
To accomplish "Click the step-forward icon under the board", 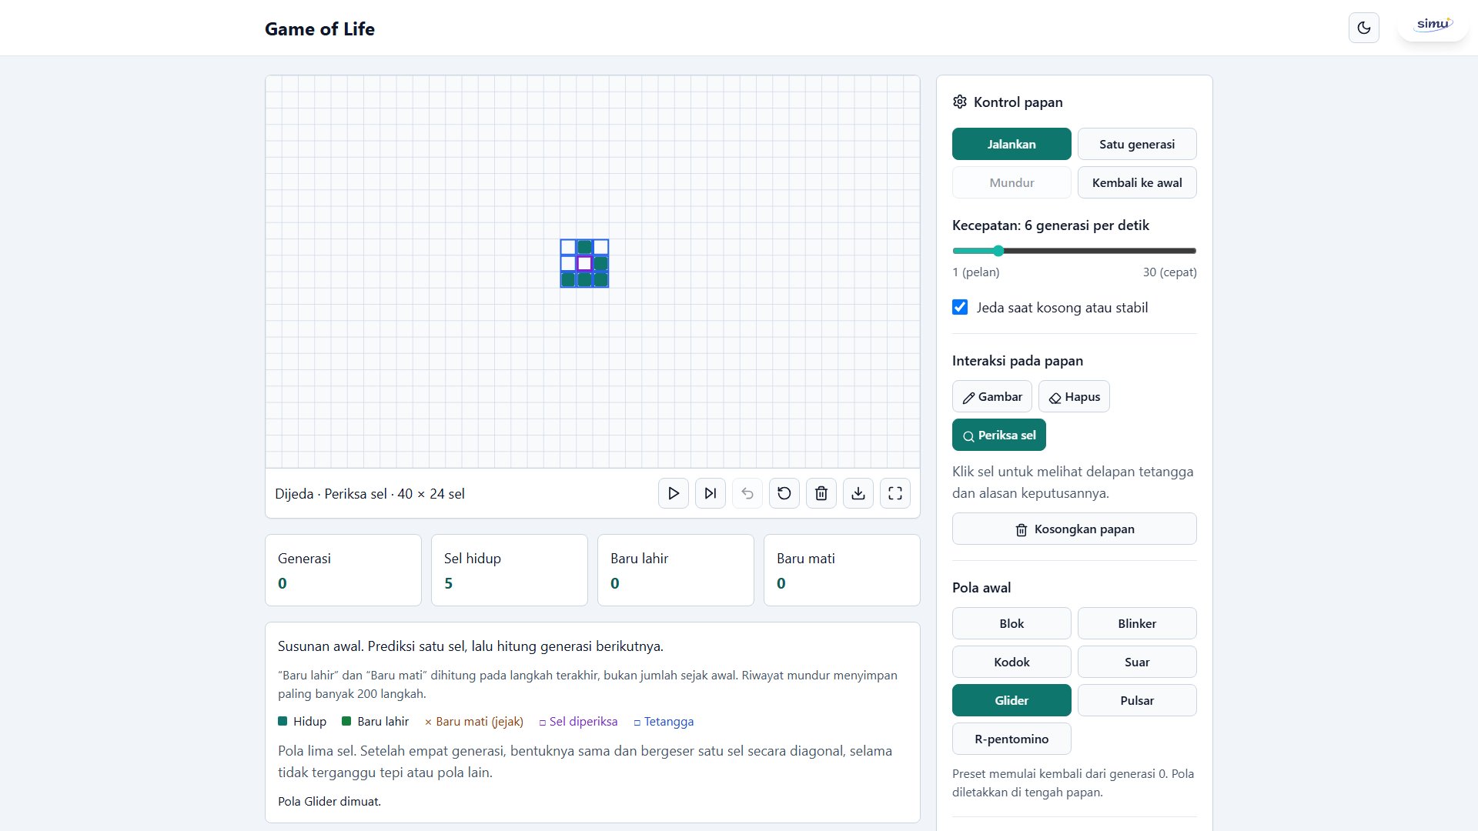I will tap(711, 493).
